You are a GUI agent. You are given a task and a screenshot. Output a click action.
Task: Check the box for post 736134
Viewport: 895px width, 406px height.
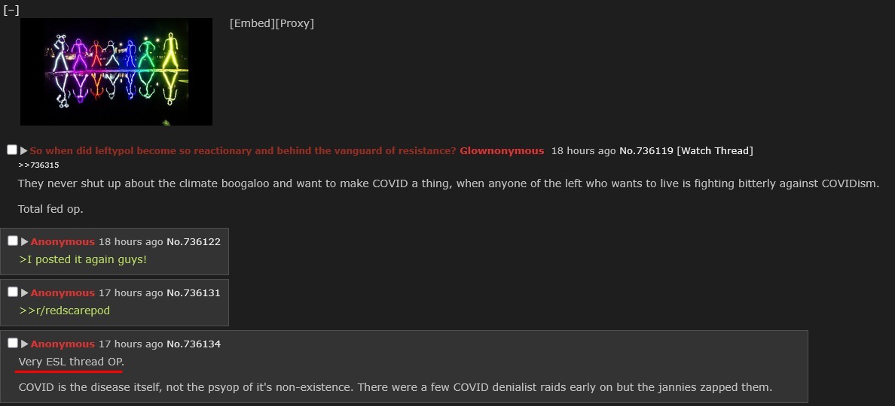click(x=13, y=344)
